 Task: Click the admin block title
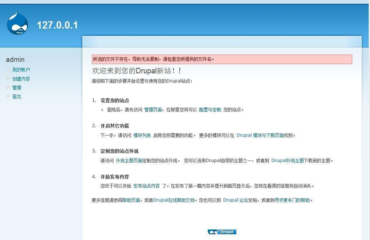pyautogui.click(x=15, y=60)
